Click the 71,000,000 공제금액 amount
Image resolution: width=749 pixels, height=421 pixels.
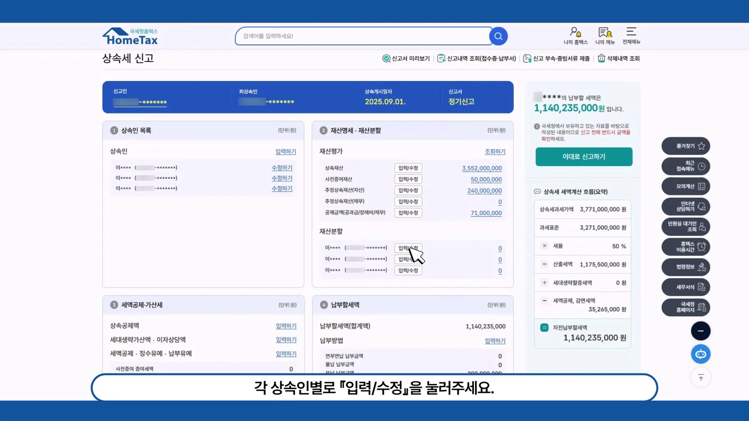coord(486,213)
